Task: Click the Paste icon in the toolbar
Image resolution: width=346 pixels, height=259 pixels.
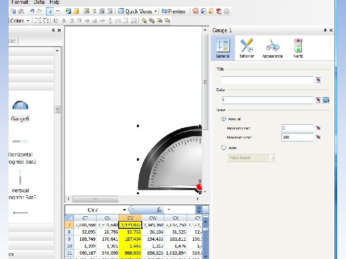Action: coord(21,11)
